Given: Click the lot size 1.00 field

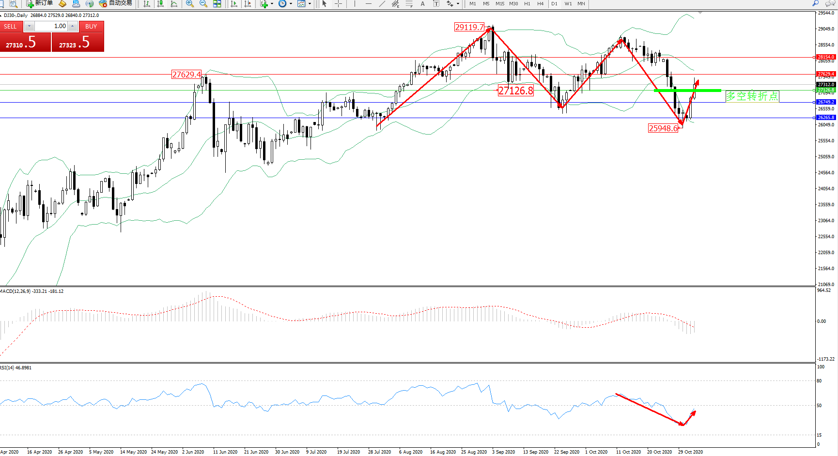Looking at the screenshot, I should click(x=51, y=26).
